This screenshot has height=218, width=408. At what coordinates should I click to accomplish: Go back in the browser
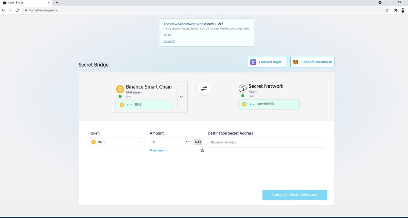coord(3,10)
